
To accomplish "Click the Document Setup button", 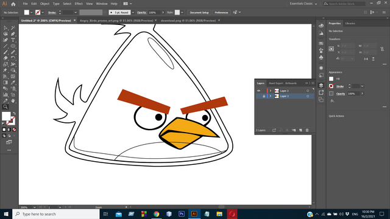I will click(x=199, y=12).
